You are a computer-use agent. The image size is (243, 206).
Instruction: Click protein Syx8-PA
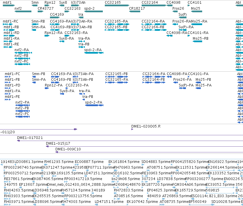pos(62,94)
